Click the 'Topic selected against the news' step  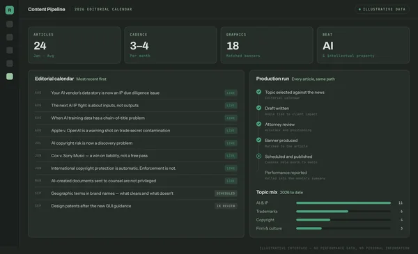coord(295,93)
